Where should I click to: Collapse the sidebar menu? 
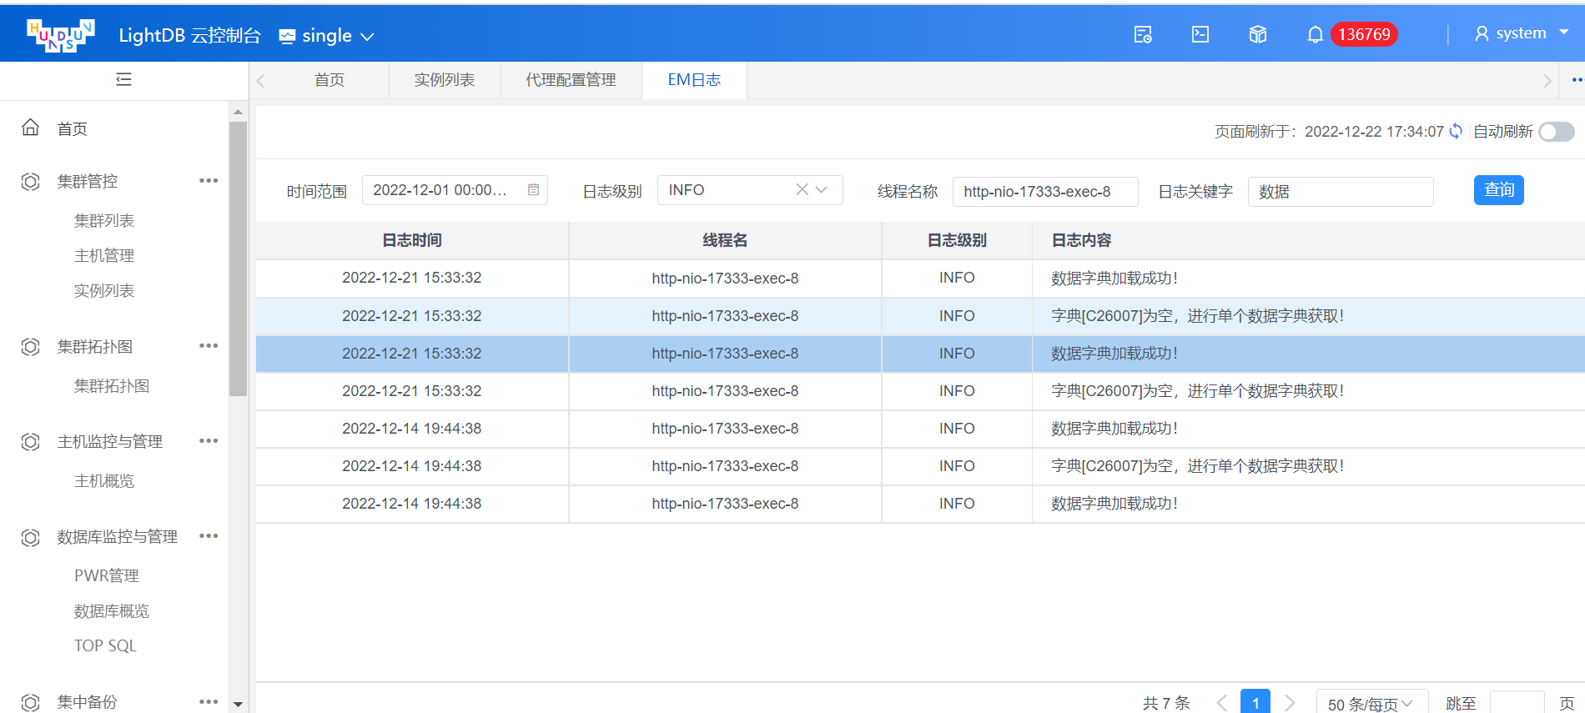[x=123, y=80]
